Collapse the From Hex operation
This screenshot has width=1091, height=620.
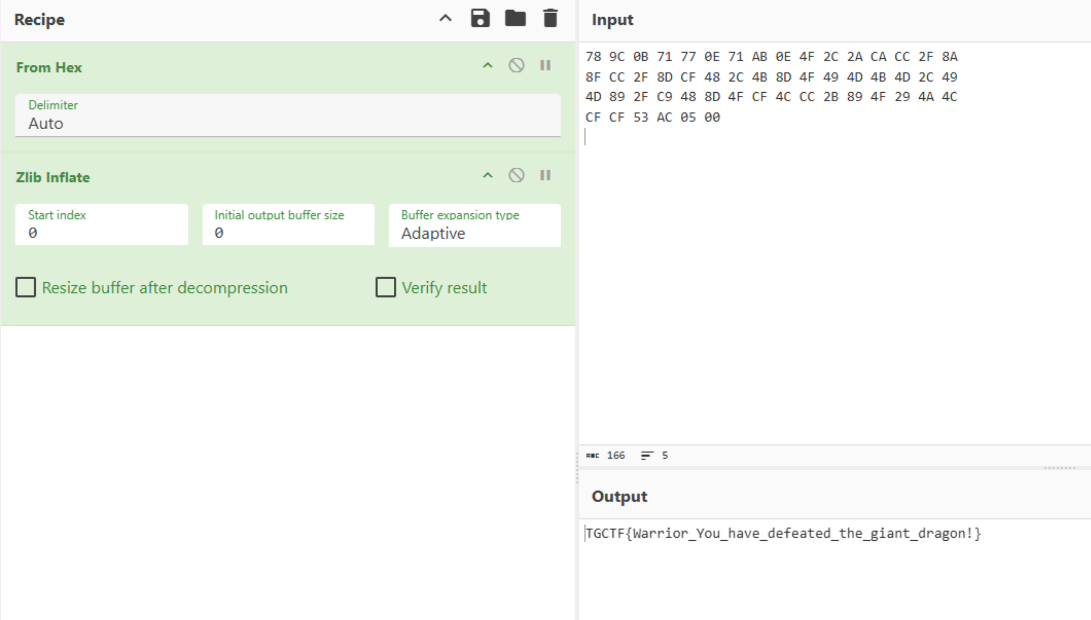pos(487,66)
